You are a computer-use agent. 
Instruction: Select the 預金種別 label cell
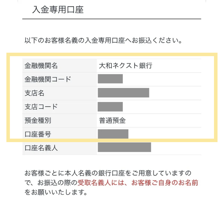[x=59, y=120]
